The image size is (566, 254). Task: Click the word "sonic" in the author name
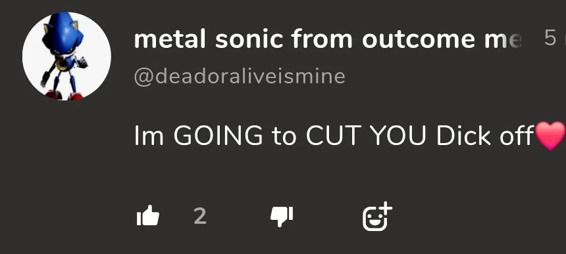click(249, 39)
